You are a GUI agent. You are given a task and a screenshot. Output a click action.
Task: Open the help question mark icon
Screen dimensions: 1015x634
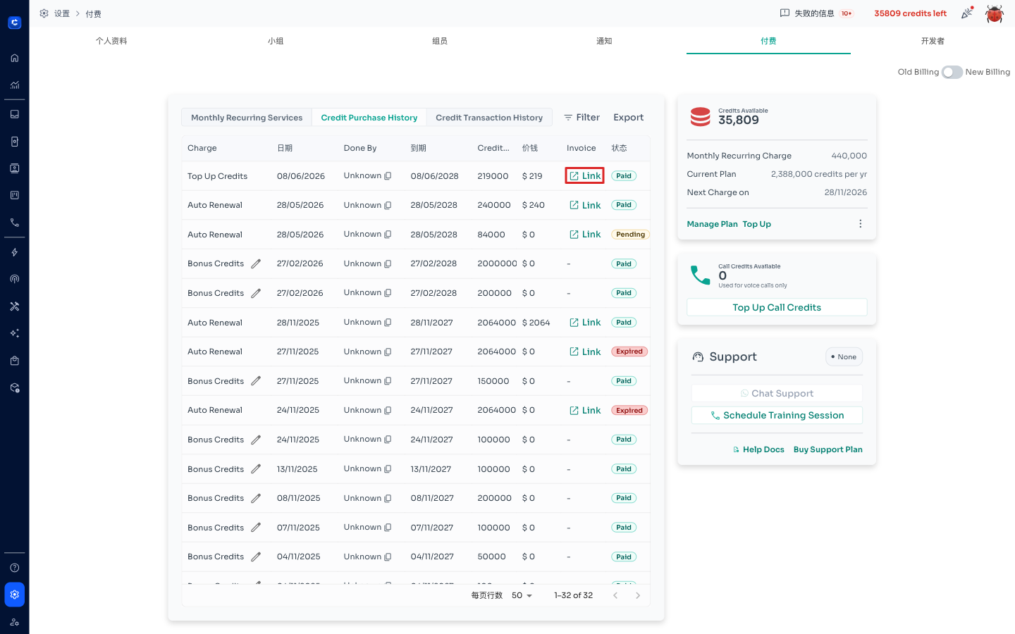(14, 568)
